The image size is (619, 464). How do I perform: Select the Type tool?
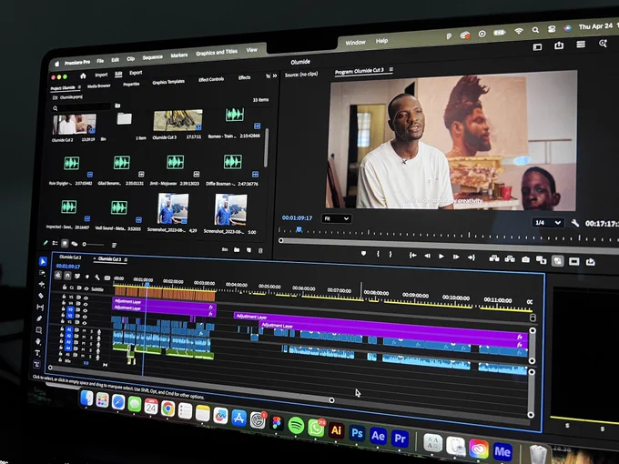pyautogui.click(x=37, y=353)
